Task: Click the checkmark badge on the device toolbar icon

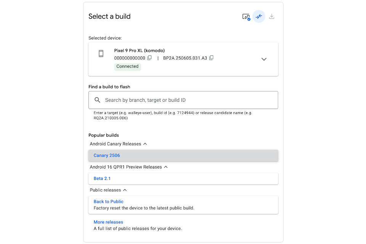Action: point(248,18)
